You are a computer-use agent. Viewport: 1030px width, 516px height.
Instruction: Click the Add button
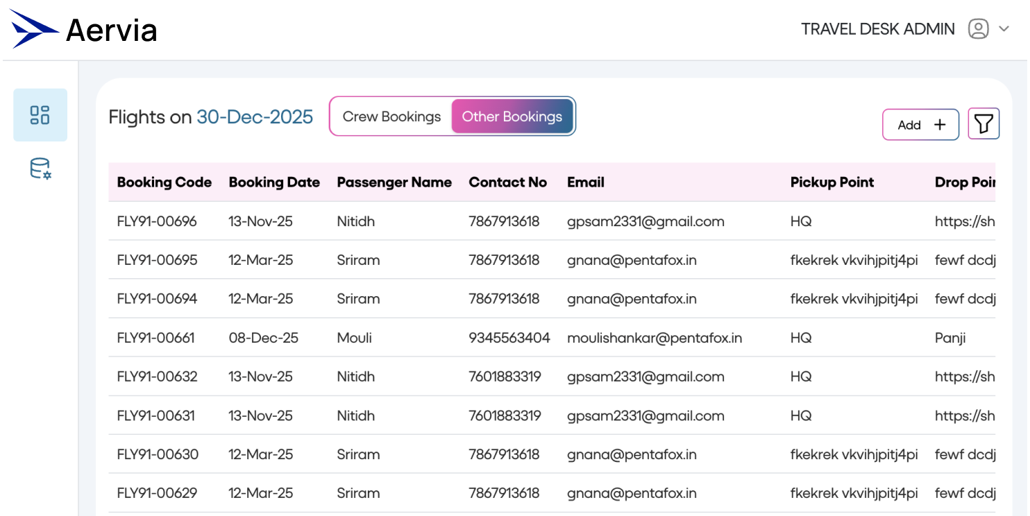coord(920,125)
